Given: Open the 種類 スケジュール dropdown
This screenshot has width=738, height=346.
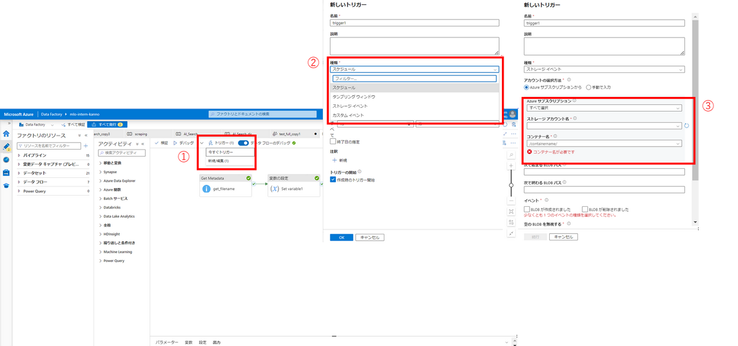Looking at the screenshot, I should pos(415,69).
